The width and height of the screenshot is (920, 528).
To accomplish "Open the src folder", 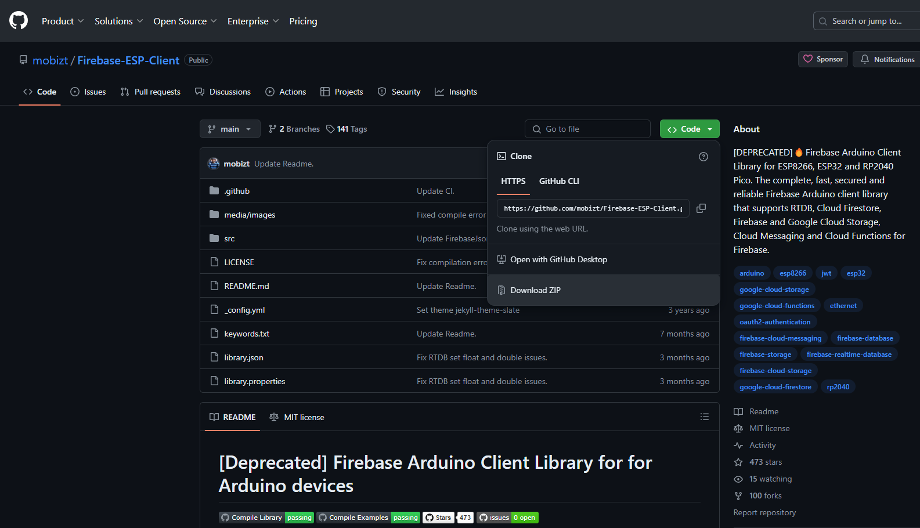I will (229, 238).
